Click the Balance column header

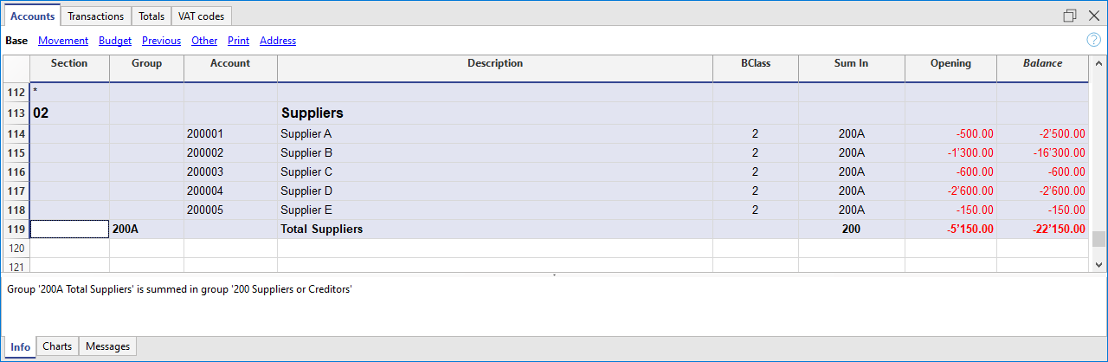pyautogui.click(x=1042, y=63)
